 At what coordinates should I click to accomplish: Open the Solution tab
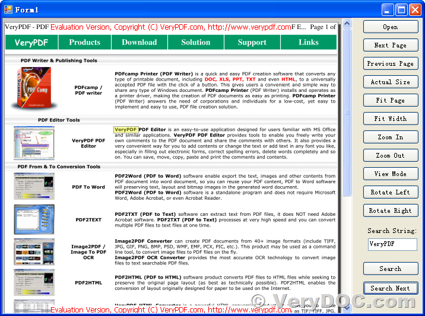click(196, 42)
